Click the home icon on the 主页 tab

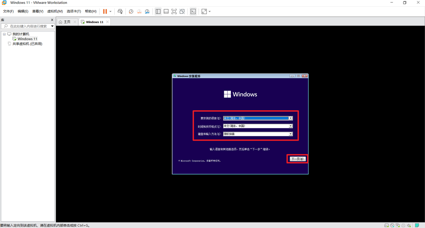(x=61, y=22)
